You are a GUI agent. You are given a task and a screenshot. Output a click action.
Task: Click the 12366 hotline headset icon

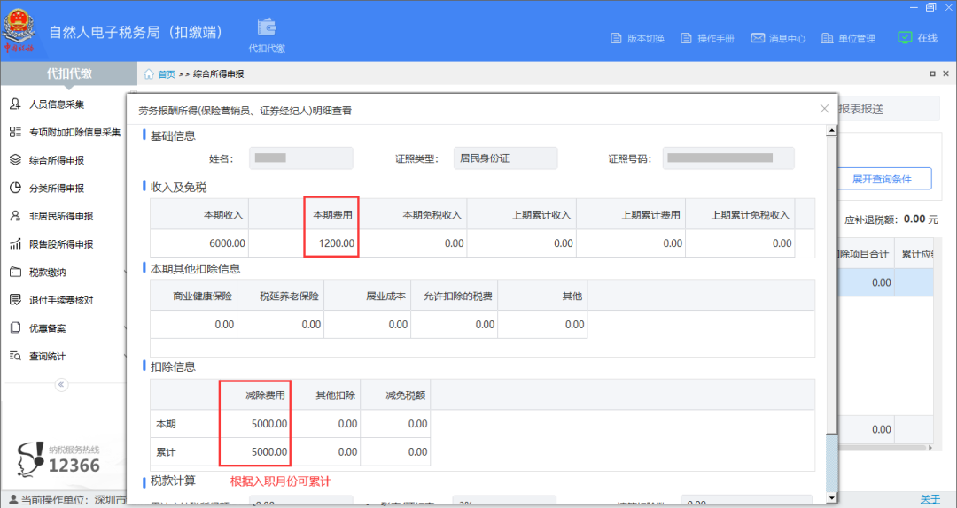point(30,459)
